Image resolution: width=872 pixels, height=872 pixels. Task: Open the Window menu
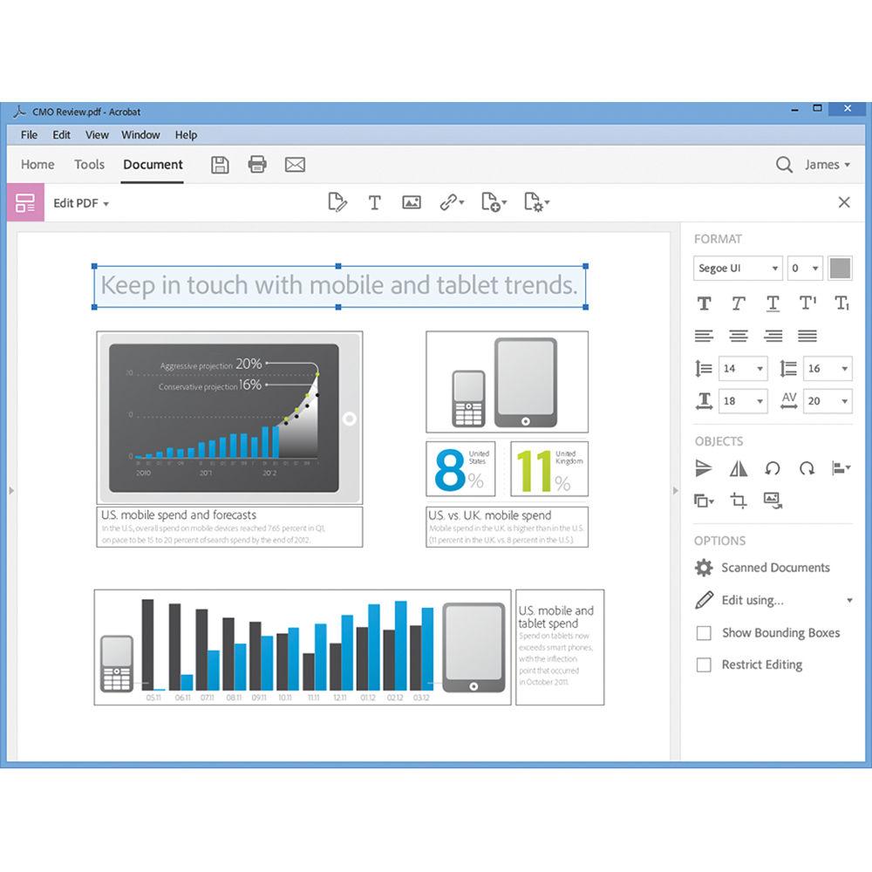coord(140,135)
